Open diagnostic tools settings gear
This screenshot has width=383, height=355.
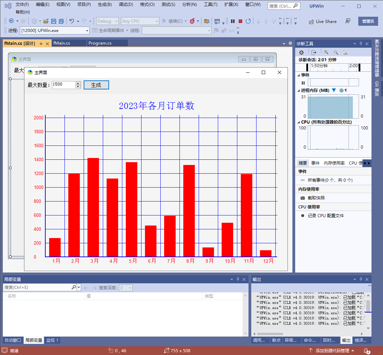pos(301,53)
